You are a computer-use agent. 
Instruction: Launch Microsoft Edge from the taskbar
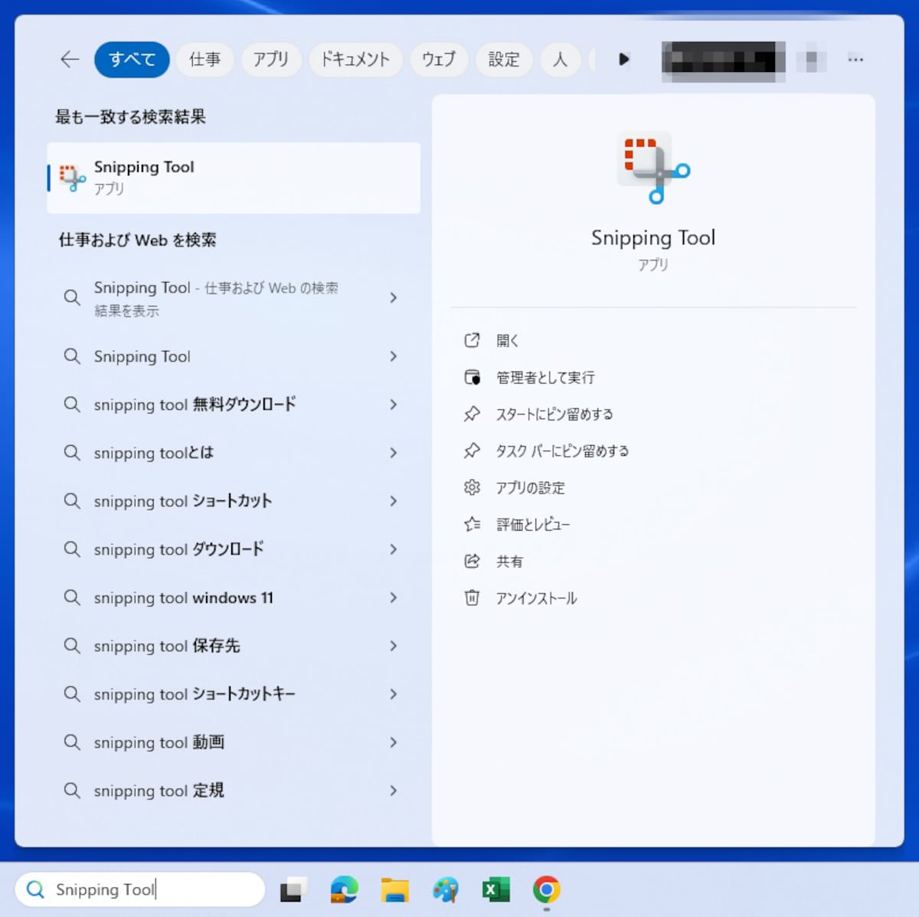[x=344, y=890]
